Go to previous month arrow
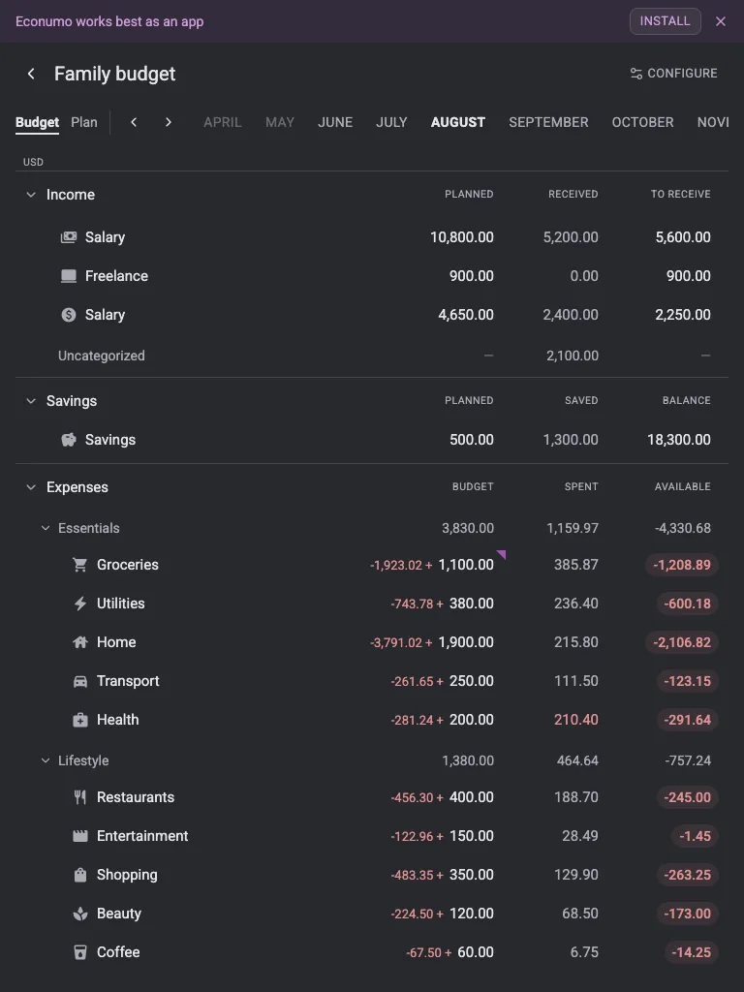 pos(134,122)
